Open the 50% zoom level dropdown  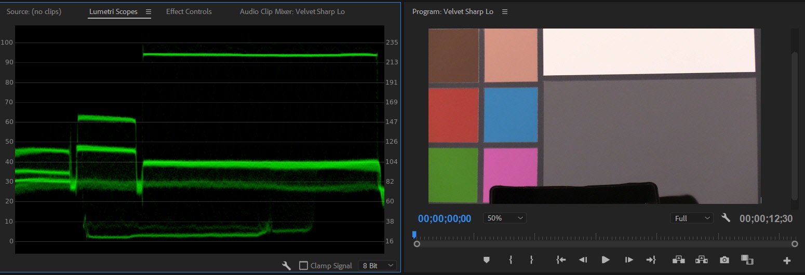[x=505, y=218]
